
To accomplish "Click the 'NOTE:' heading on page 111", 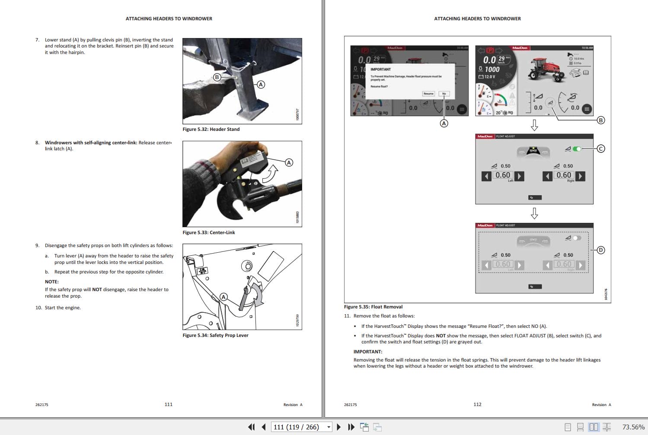I will pyautogui.click(x=52, y=282).
